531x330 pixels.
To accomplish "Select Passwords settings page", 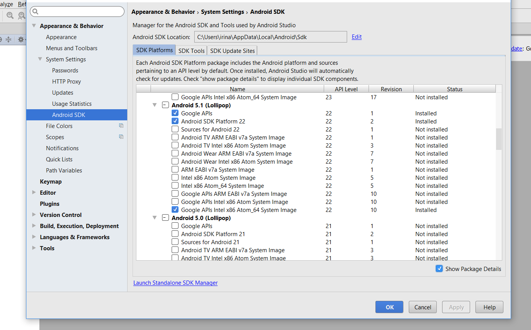I will tap(65, 71).
